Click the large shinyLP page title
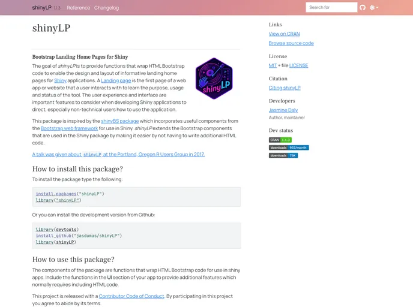The width and height of the screenshot is (413, 307). pyautogui.click(x=51, y=28)
